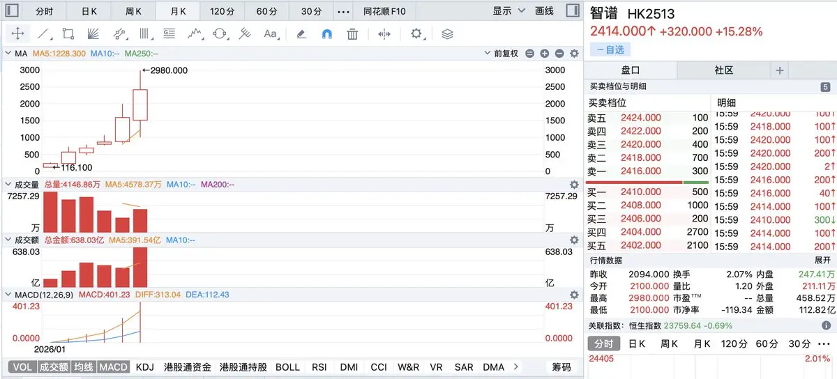
Task: Click the 画线 drawing button
Action: click(x=544, y=11)
